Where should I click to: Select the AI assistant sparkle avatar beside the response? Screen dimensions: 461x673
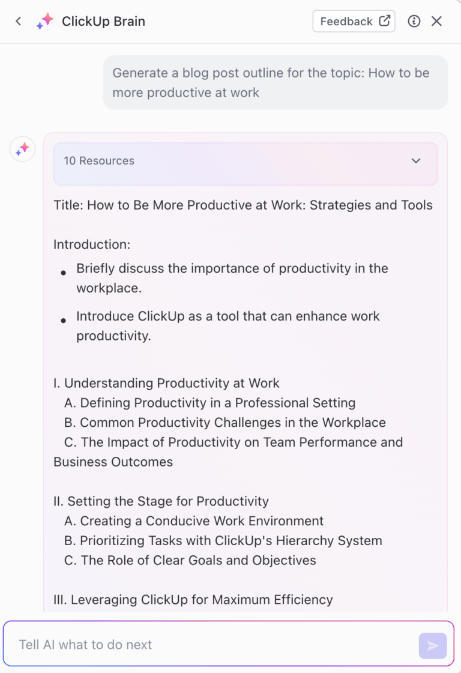(x=22, y=149)
